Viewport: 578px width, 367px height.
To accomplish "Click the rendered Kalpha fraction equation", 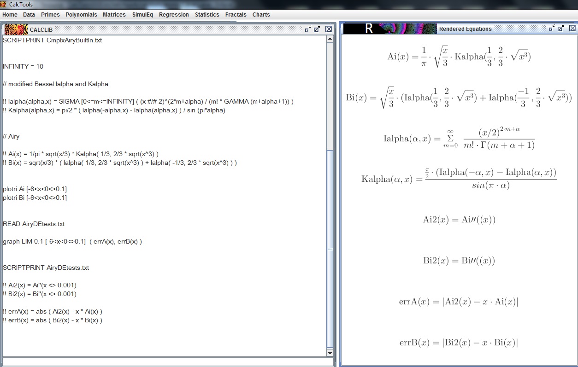I will tap(459, 179).
